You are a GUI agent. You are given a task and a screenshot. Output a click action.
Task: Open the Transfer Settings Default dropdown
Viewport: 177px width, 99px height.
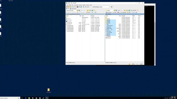(x=101, y=7)
